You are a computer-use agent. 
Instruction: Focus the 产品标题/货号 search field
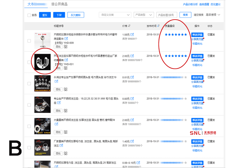pyautogui.click(x=167, y=15)
